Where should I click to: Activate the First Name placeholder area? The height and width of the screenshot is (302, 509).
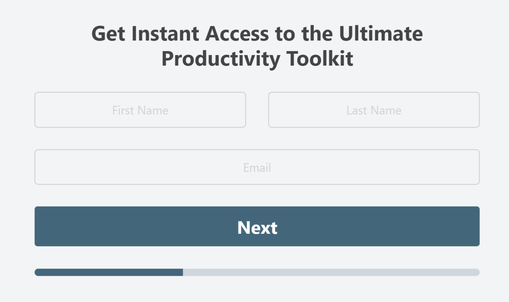[140, 110]
